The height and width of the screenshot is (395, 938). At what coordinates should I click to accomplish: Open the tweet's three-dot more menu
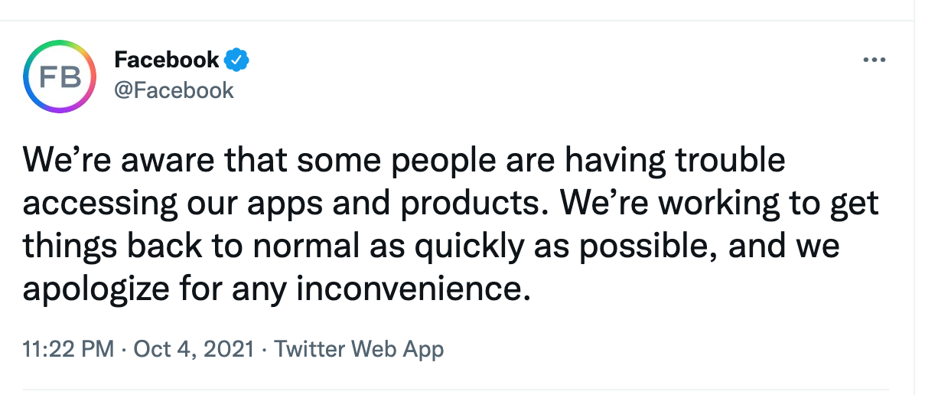[x=873, y=60]
